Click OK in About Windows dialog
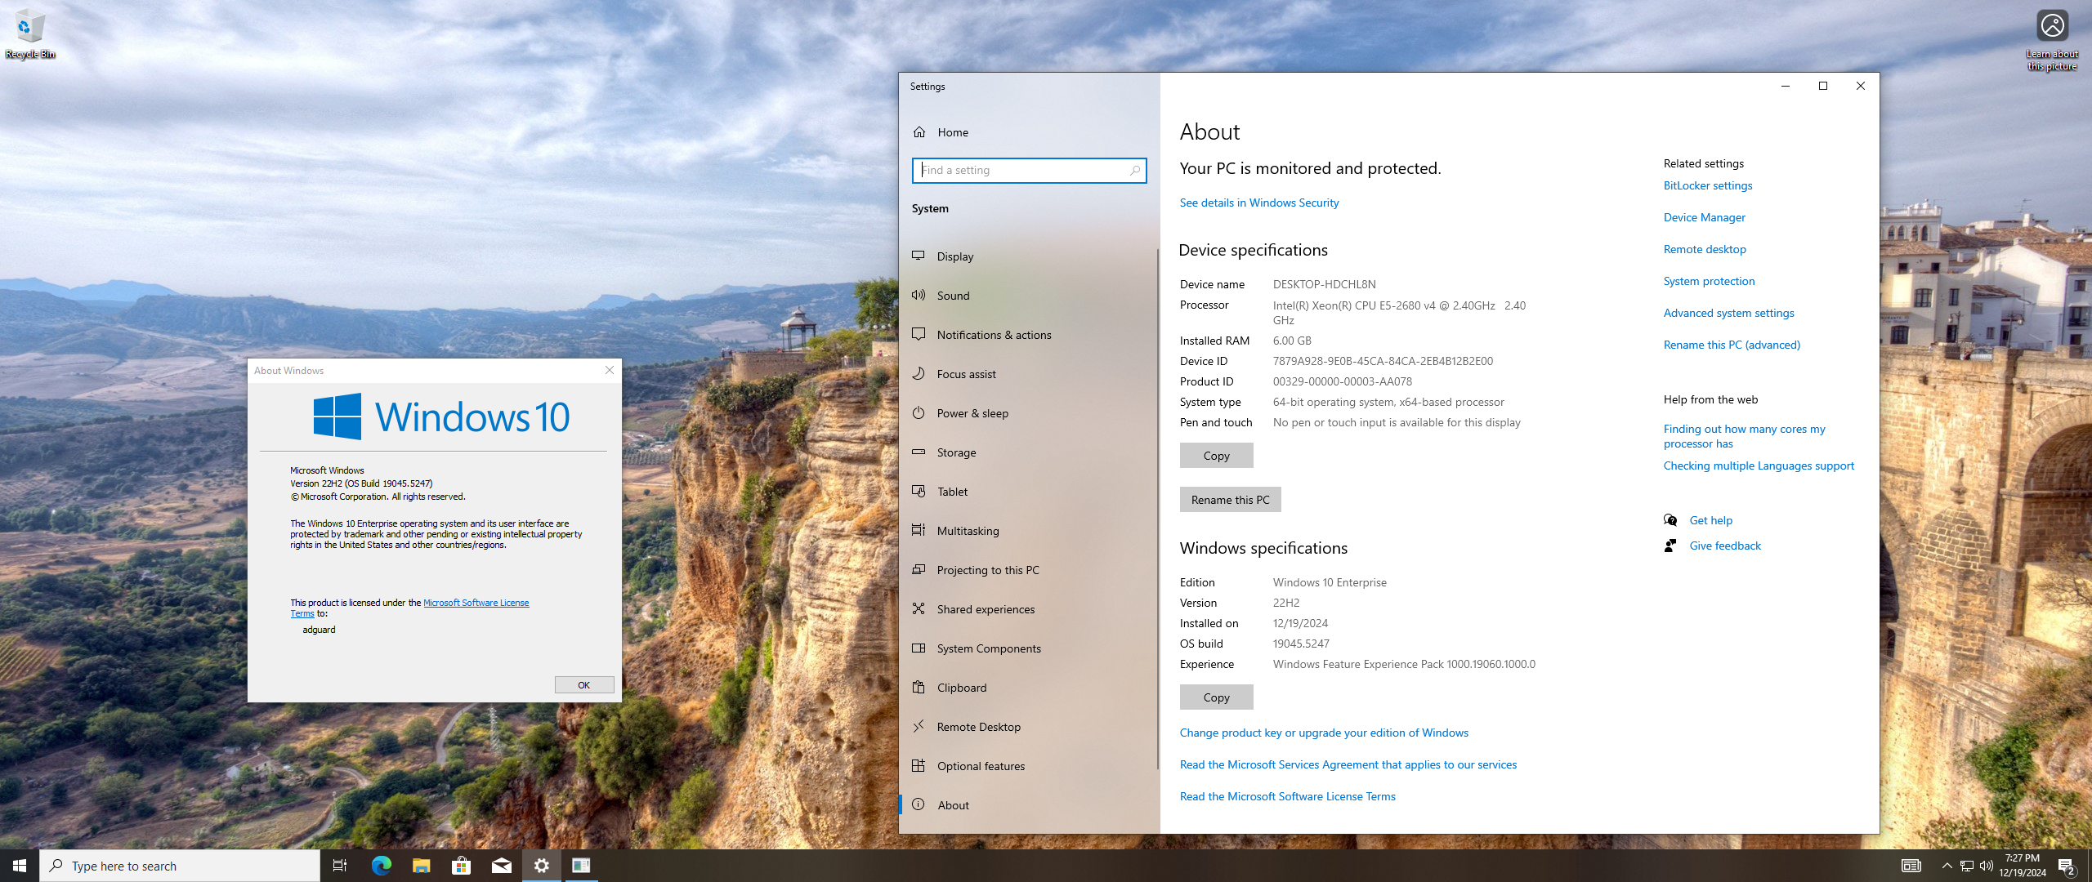 point(583,684)
